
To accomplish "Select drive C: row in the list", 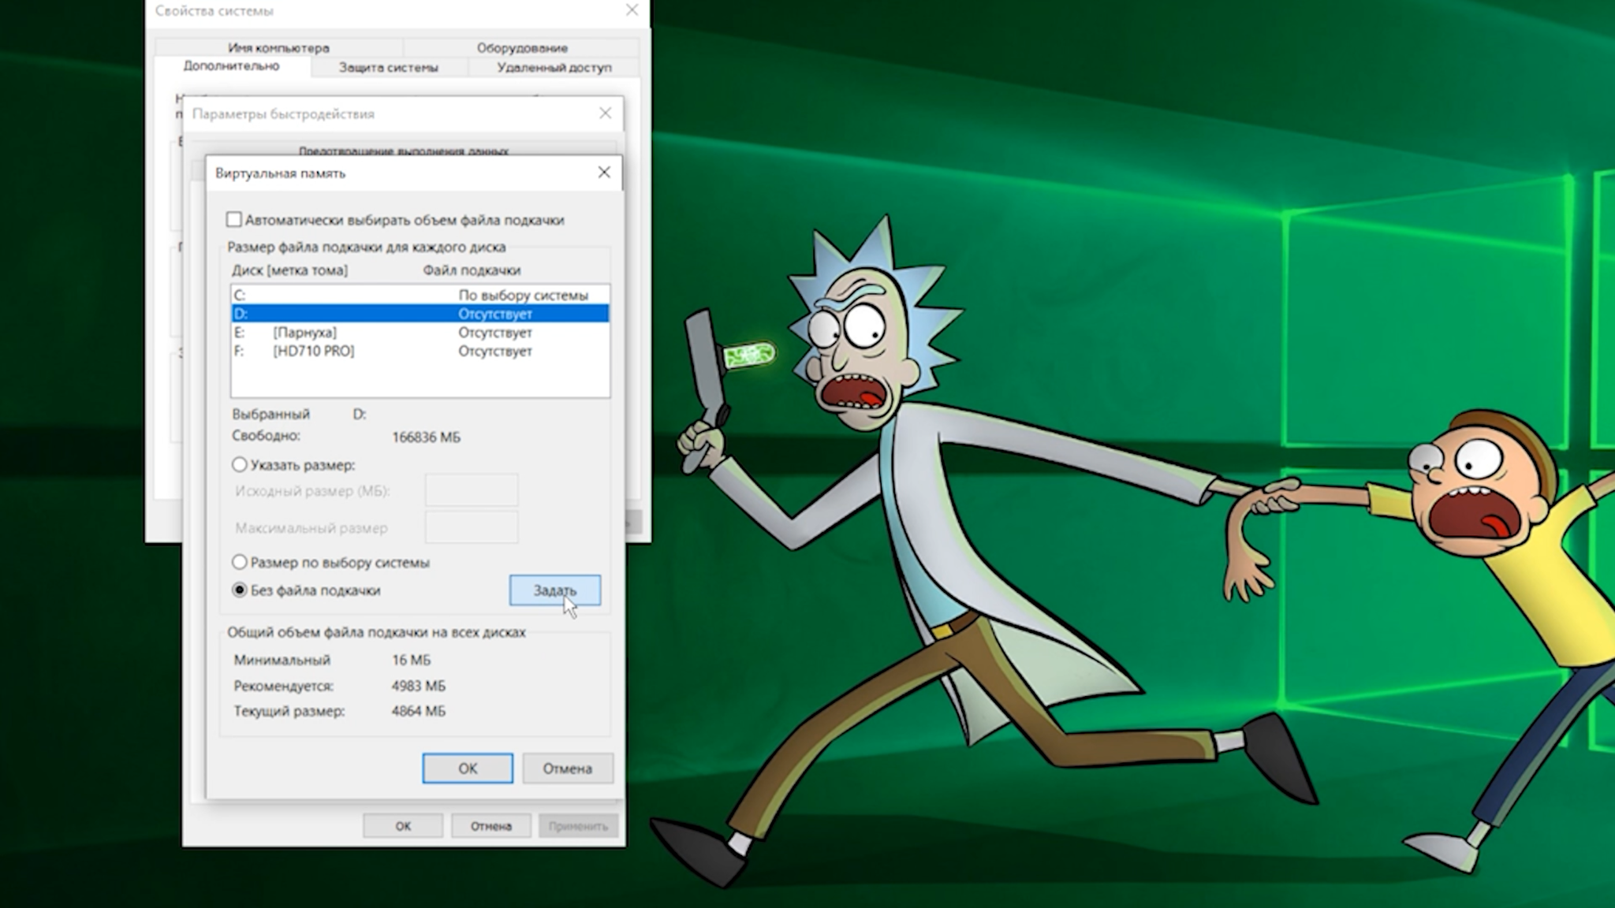I will pos(420,295).
